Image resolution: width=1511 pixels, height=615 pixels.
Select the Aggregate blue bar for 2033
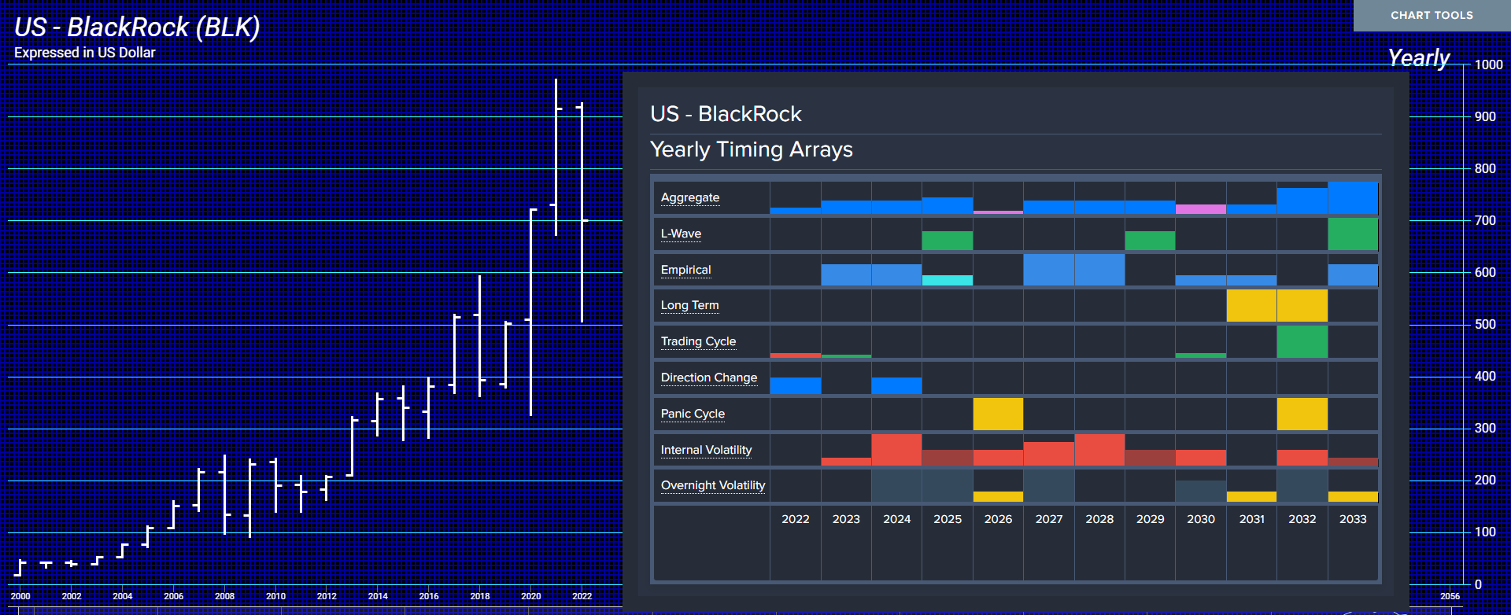(1353, 198)
